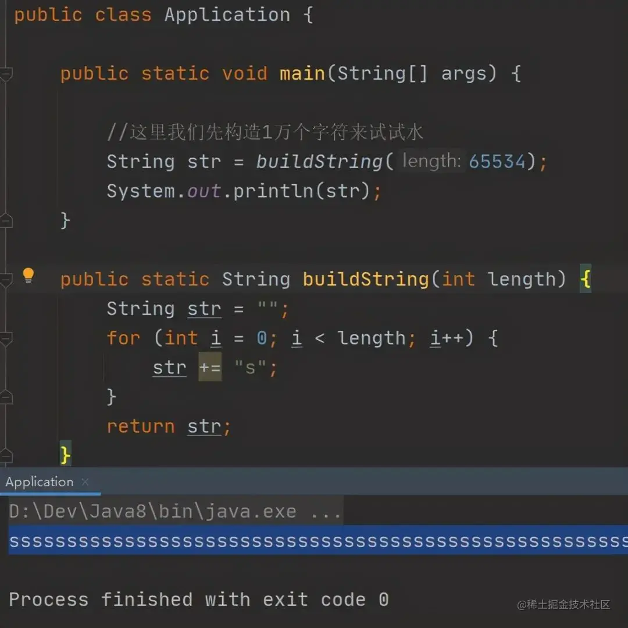Click the highlighted closing brace of buildString
Image resolution: width=628 pixels, height=628 pixels.
pos(65,455)
